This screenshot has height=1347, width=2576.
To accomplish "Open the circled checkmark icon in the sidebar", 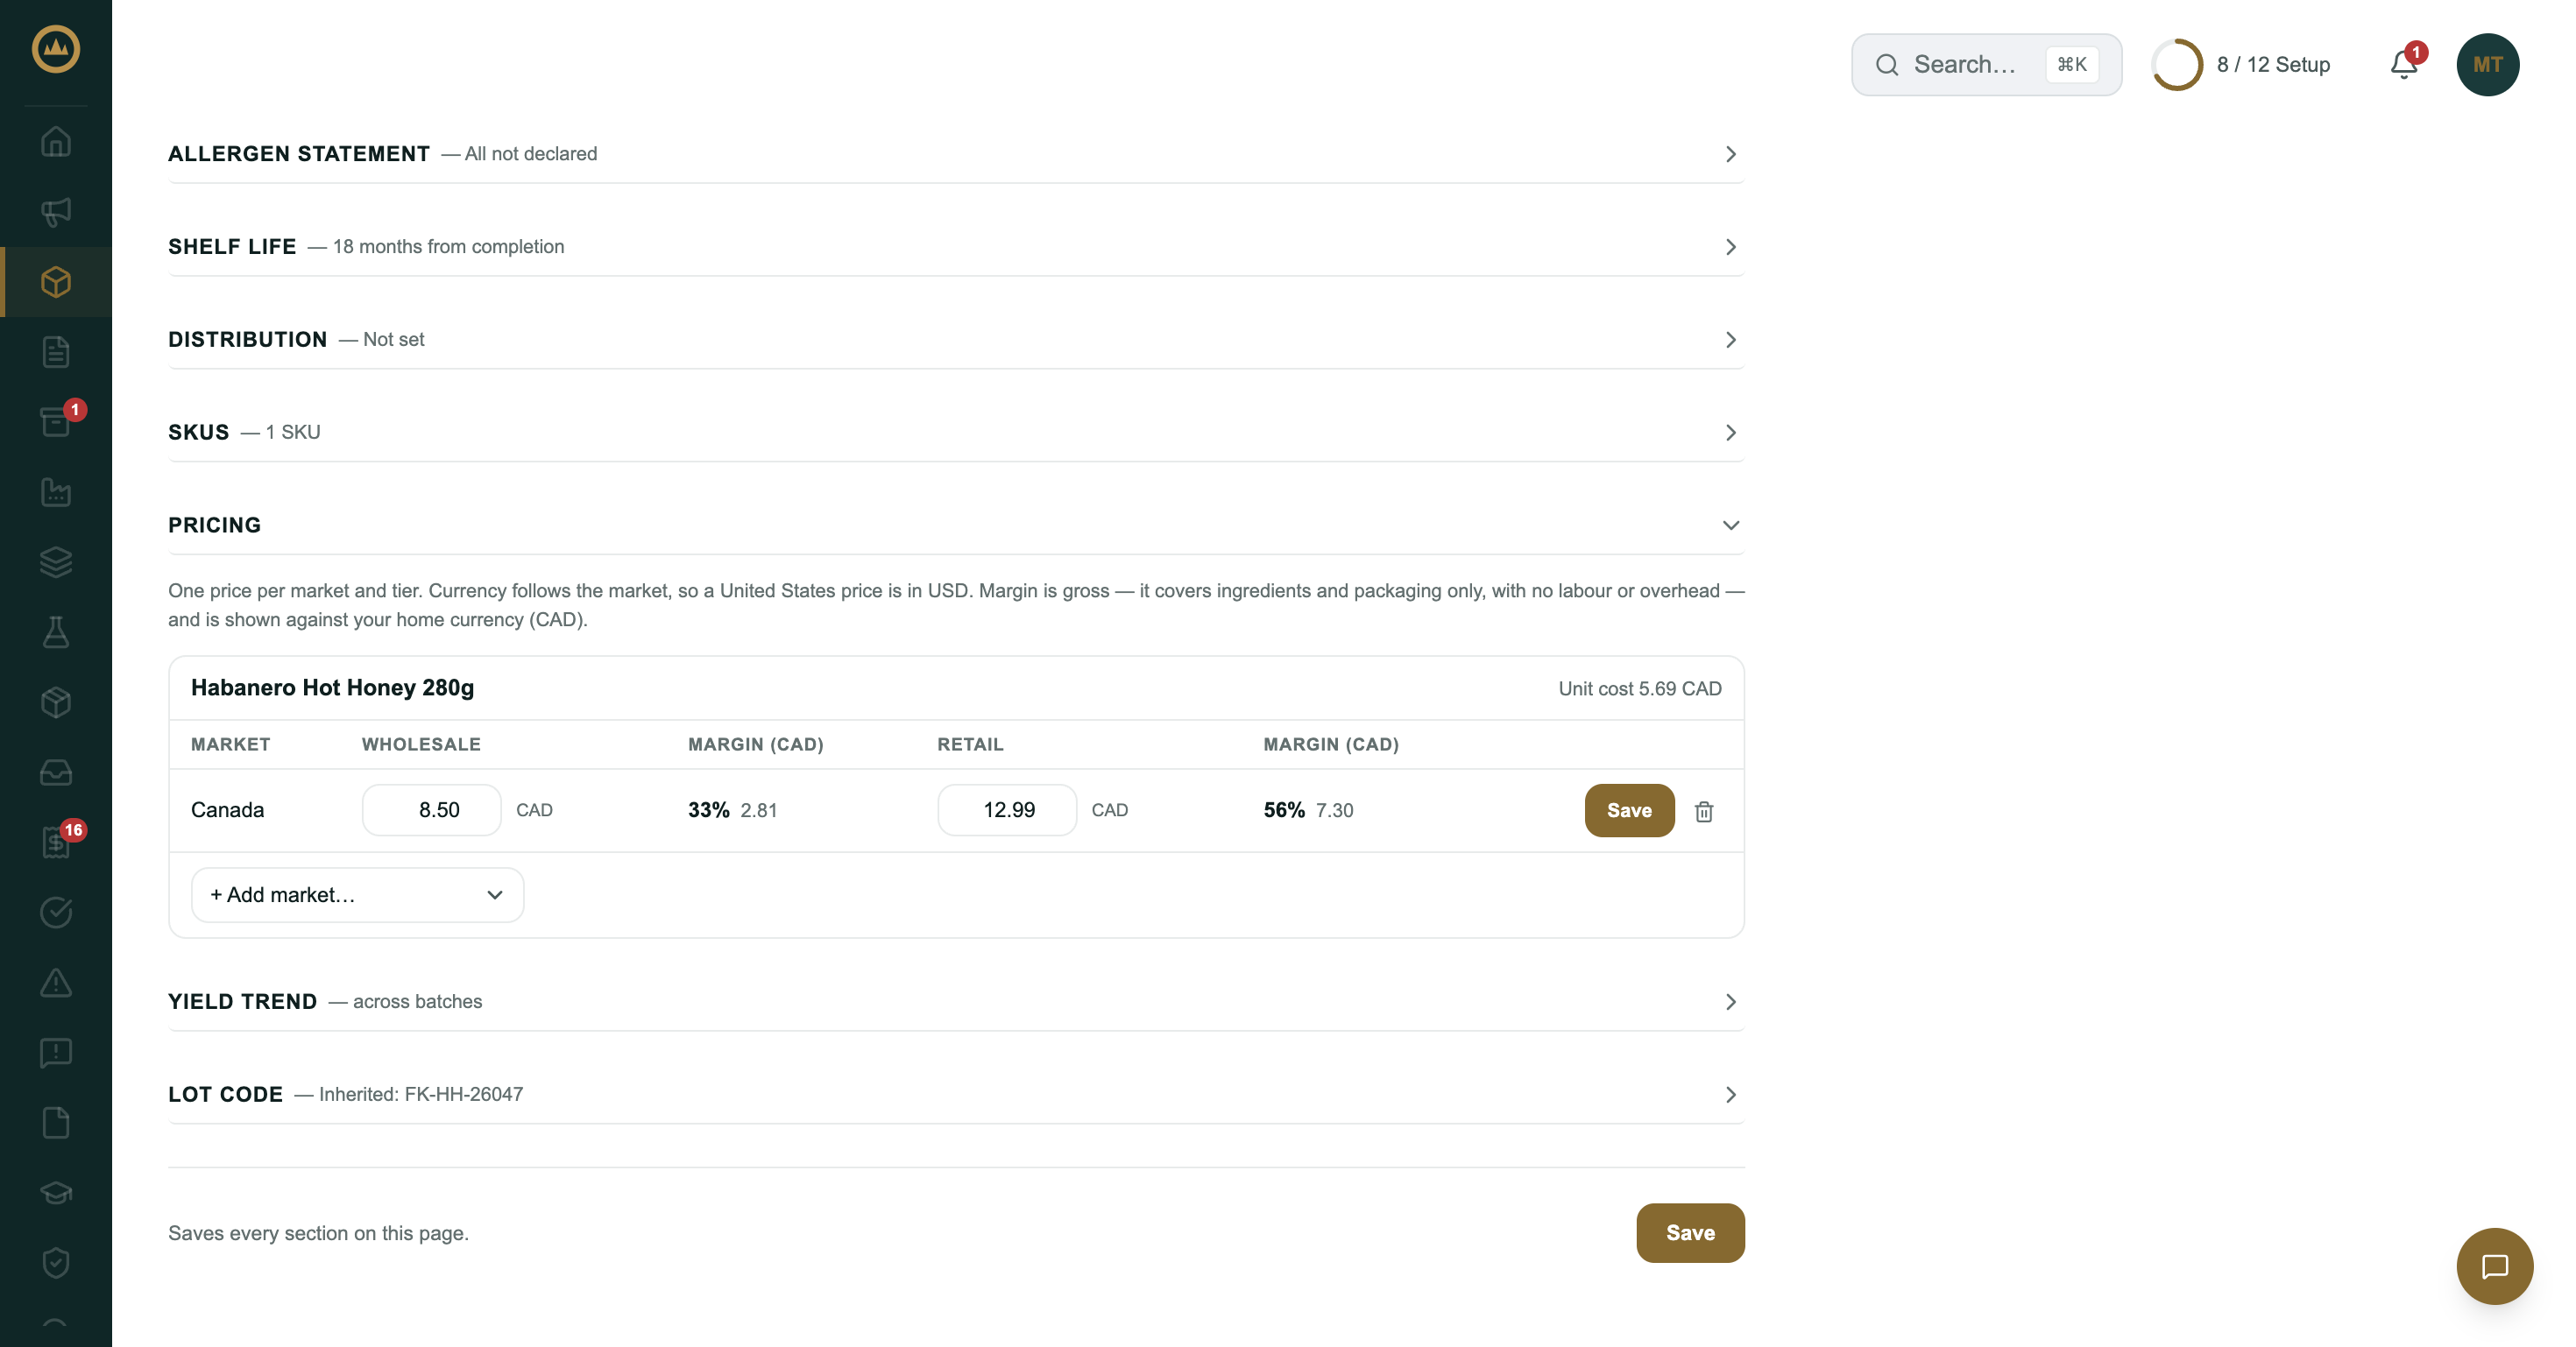I will [x=56, y=913].
